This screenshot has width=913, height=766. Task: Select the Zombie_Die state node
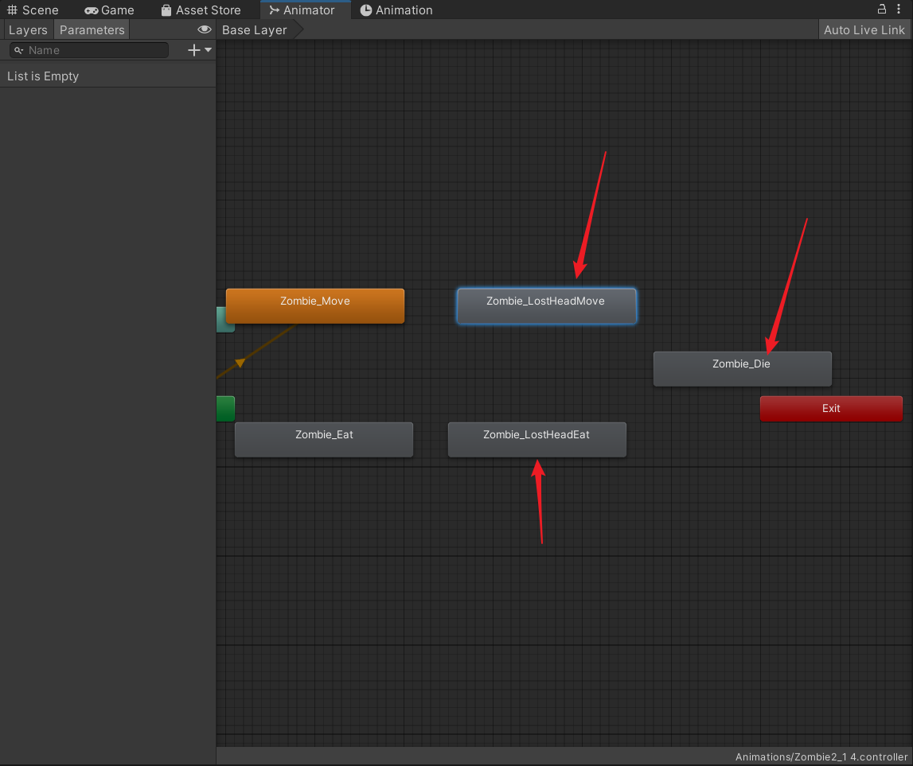pyautogui.click(x=742, y=368)
